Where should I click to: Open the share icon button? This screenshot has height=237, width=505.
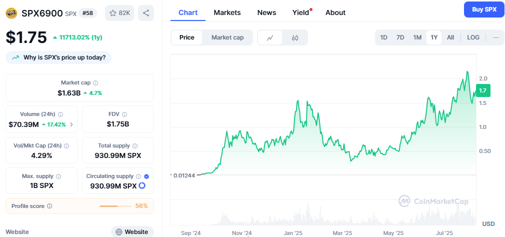pos(146,13)
